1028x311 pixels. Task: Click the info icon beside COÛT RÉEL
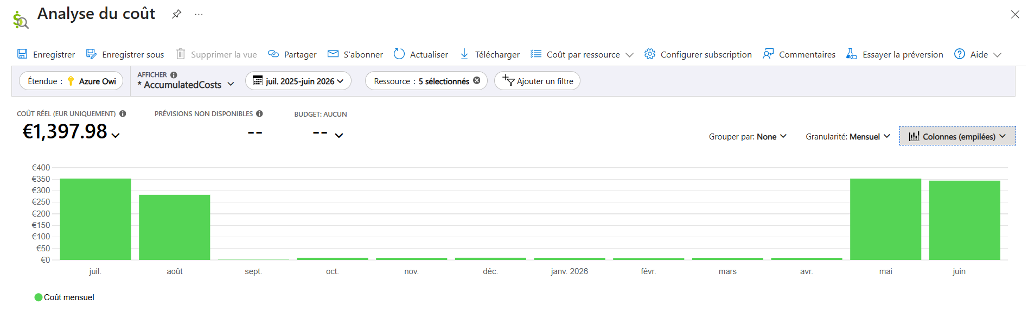tap(123, 113)
